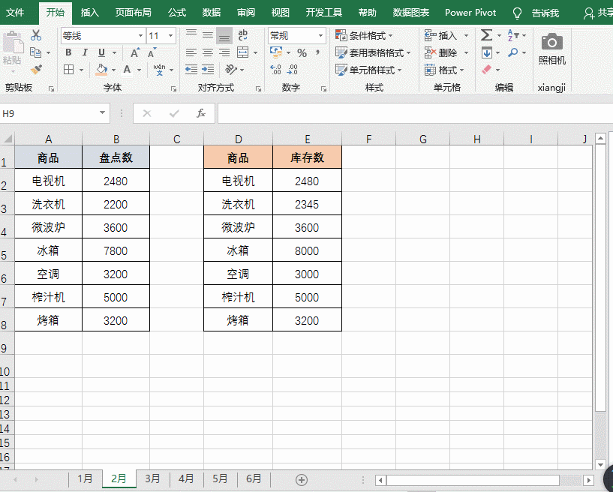Open the number format 常规 dropdown

tap(320, 35)
